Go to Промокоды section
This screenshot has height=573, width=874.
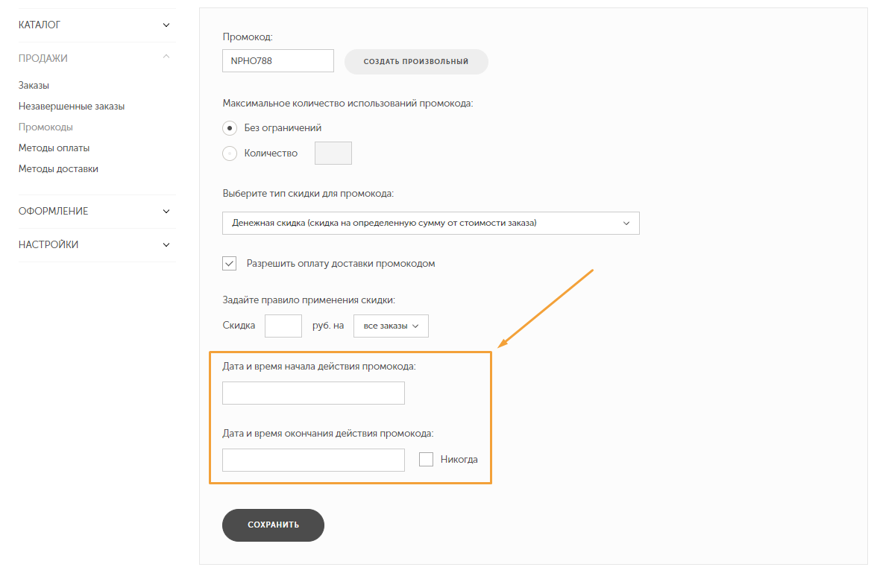click(x=45, y=127)
